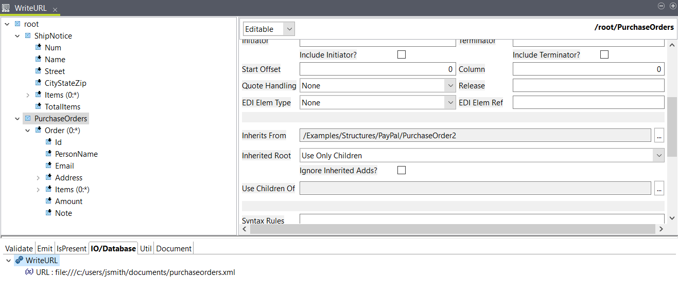The height and width of the screenshot is (295, 678).
Task: Toggle Ignore Inherited Adds checkbox
Action: [x=402, y=170]
